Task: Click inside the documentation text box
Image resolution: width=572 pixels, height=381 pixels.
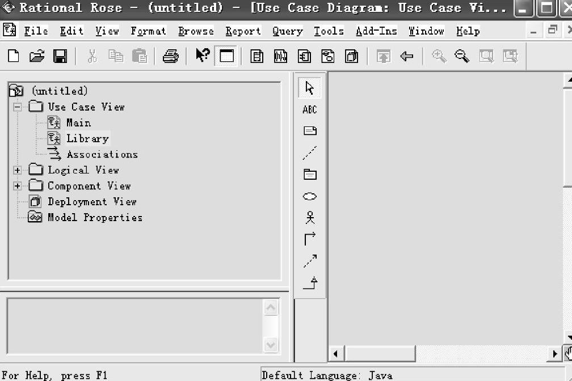Action: [x=135, y=327]
